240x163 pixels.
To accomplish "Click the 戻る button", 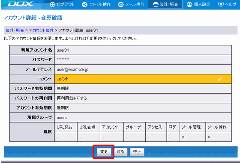I will click(x=120, y=152).
